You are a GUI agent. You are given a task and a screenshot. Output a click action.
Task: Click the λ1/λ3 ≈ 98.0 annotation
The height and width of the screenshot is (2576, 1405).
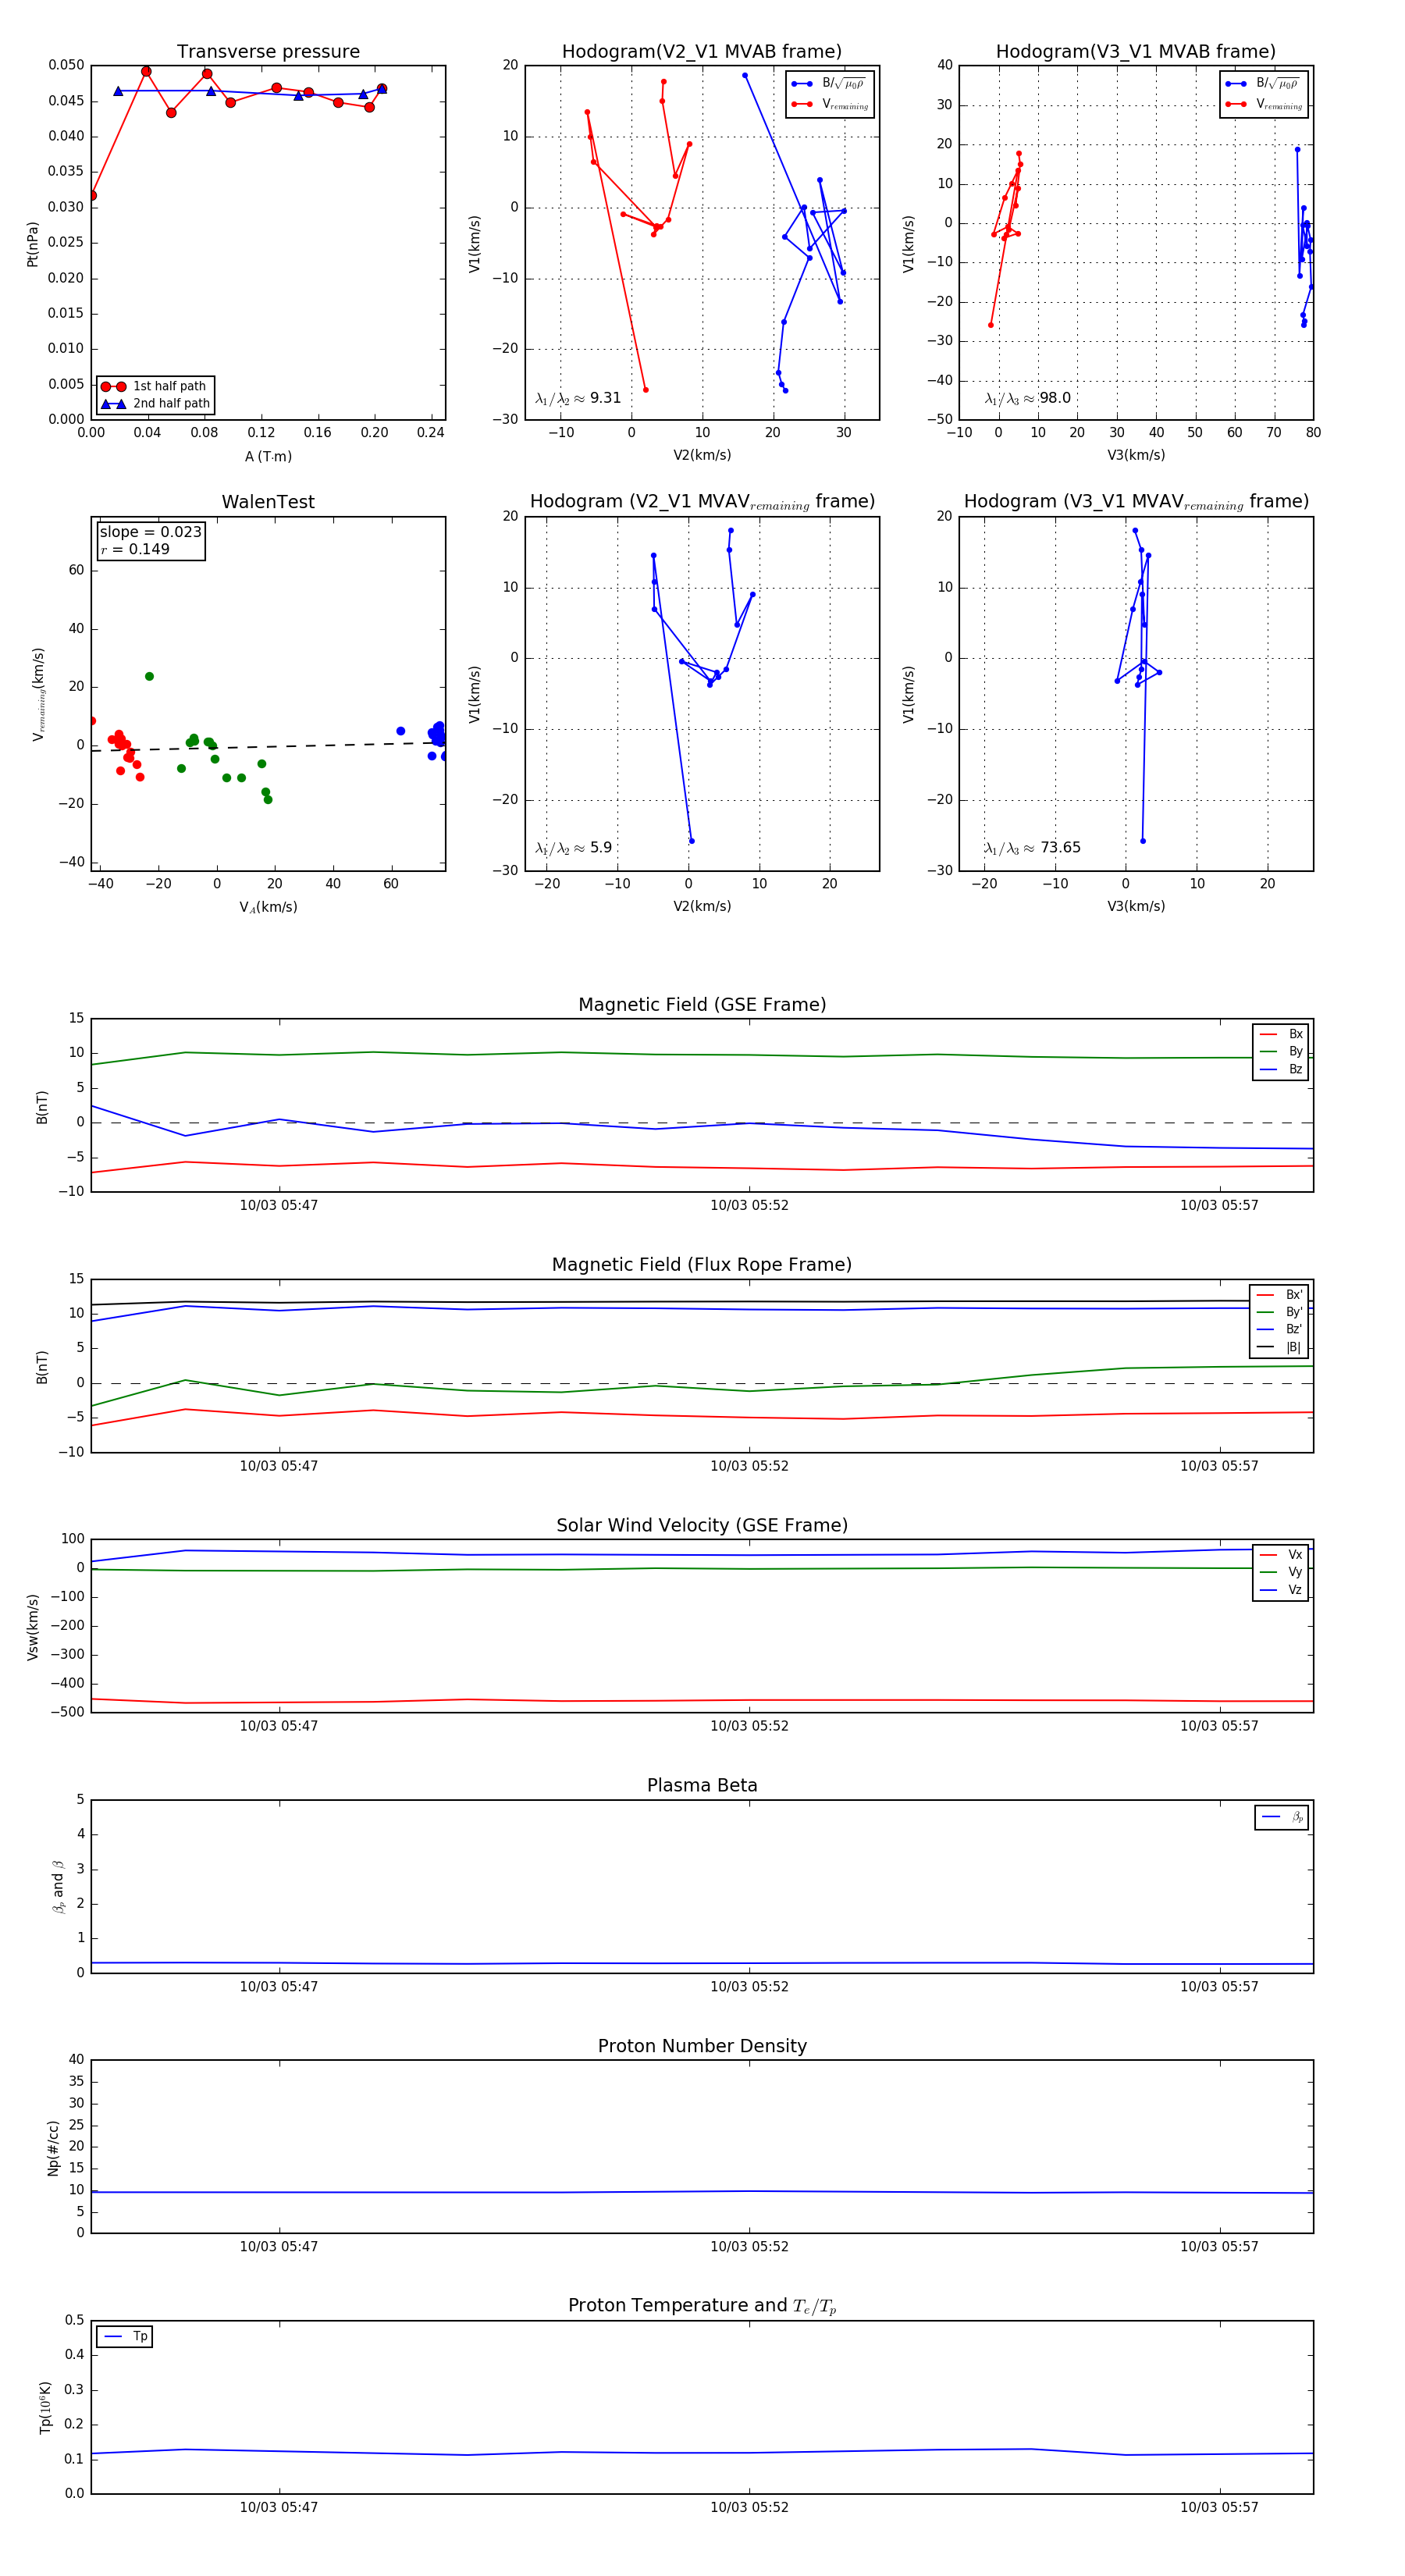tap(1027, 398)
